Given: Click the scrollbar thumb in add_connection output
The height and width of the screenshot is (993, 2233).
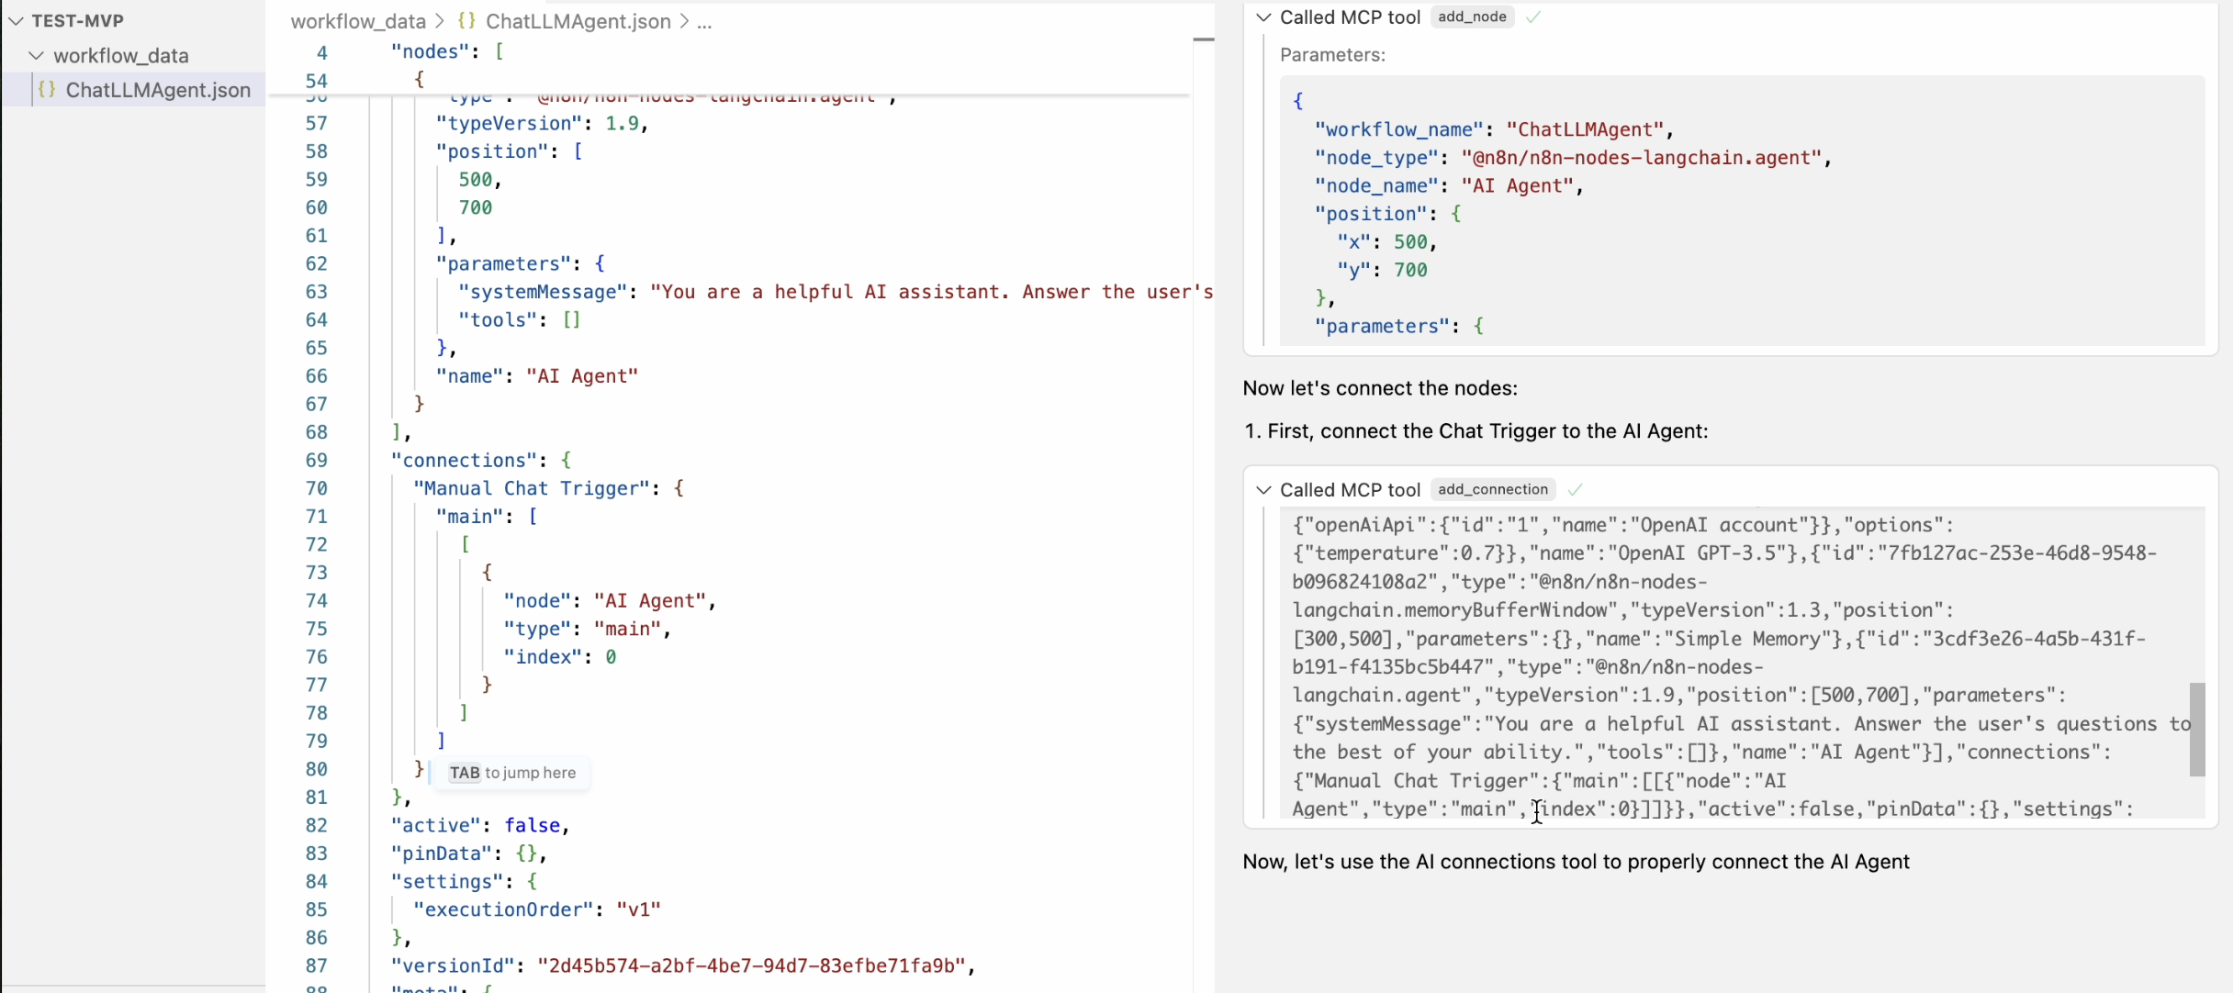Looking at the screenshot, I should (2196, 729).
